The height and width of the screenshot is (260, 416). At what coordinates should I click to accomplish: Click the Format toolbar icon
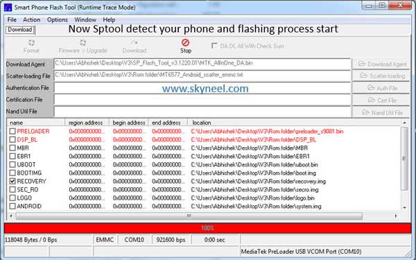(31, 46)
